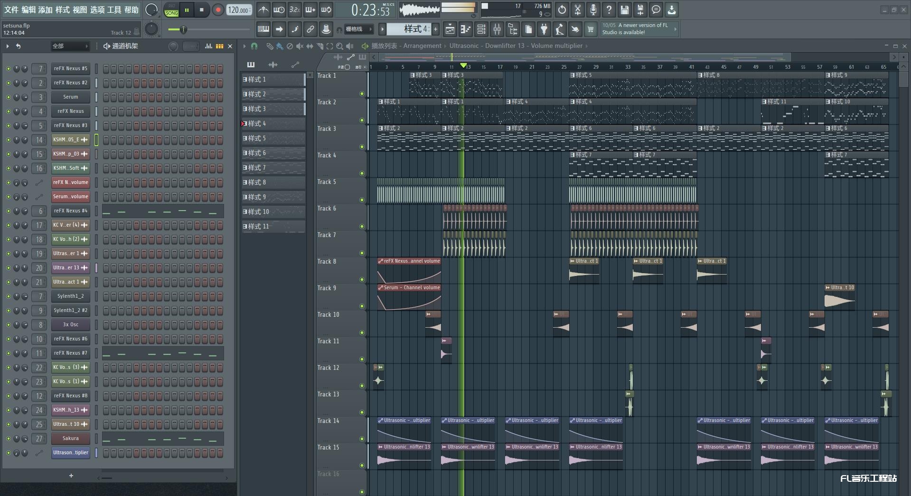Toggle SONG/PAT playback mode
911x496 pixels.
[171, 10]
